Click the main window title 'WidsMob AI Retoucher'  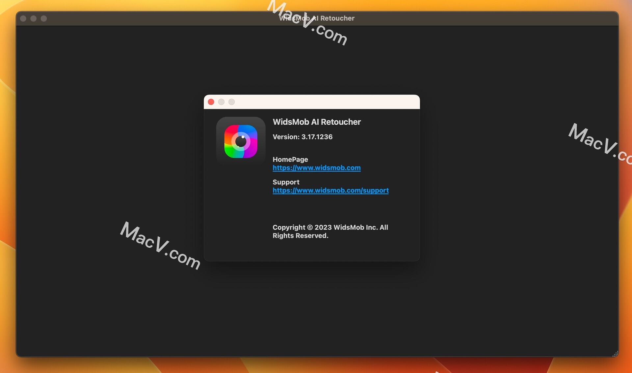[317, 18]
